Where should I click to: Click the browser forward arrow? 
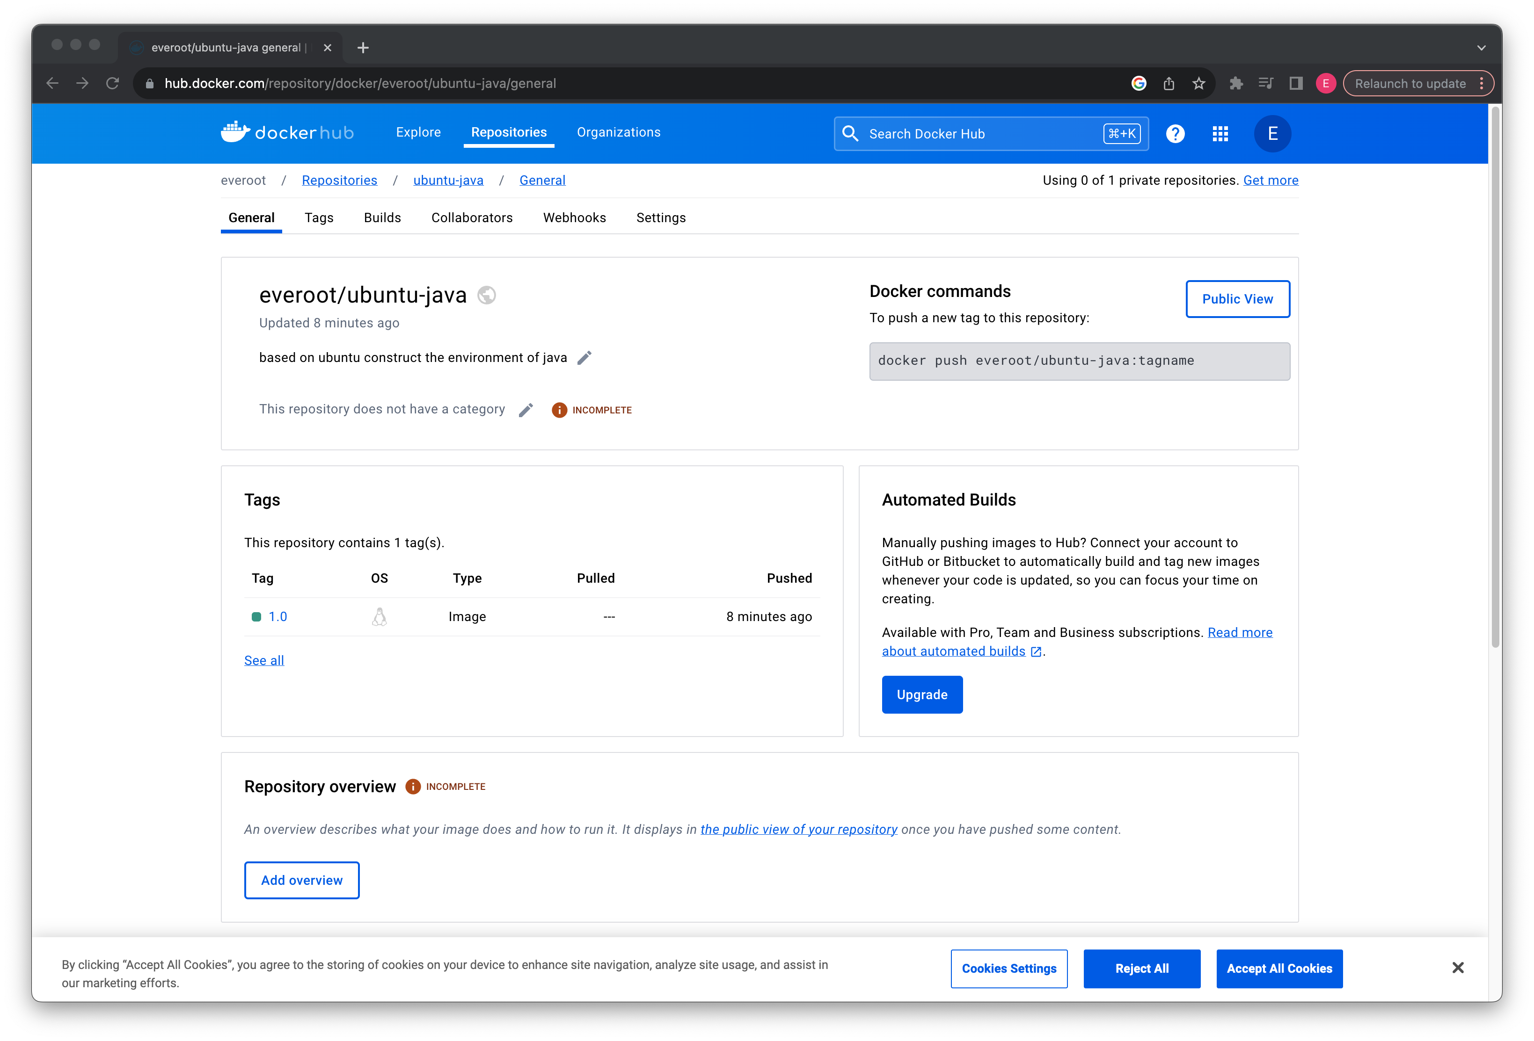point(82,83)
